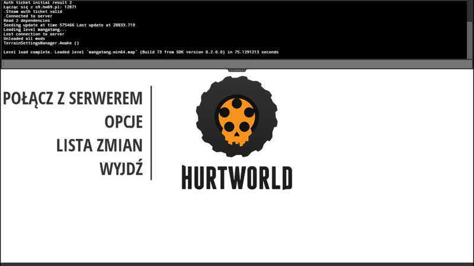474x266 pixels.
Task: Click 'Łącząc się z s9.hw69.pl' console line
Action: coord(40,7)
